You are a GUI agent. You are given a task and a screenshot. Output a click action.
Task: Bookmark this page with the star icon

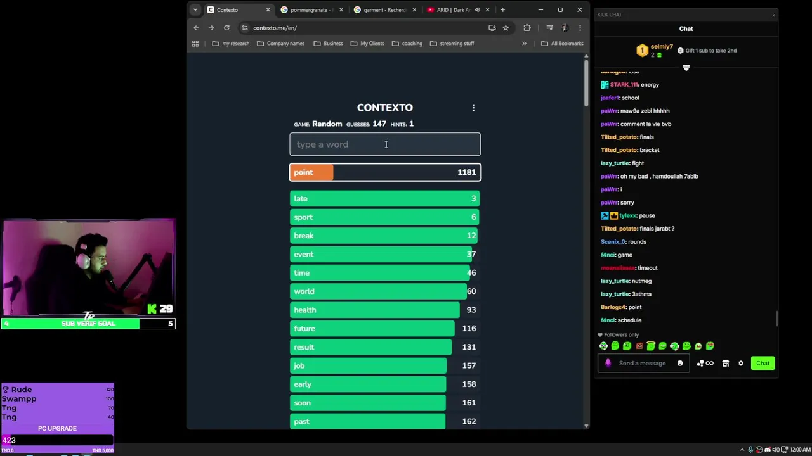pos(506,28)
